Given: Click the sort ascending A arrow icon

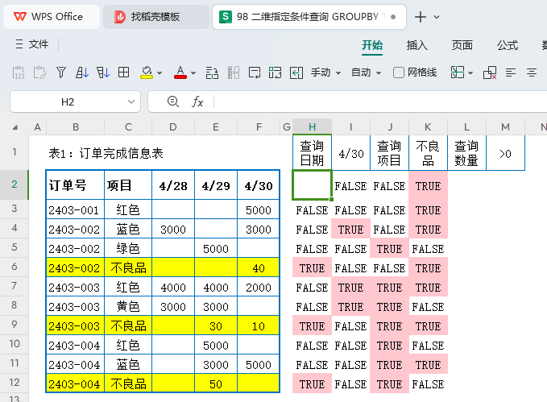Looking at the screenshot, I should (82, 73).
